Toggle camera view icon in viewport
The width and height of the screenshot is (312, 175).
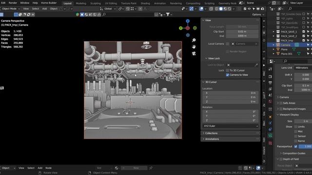pos(194,53)
